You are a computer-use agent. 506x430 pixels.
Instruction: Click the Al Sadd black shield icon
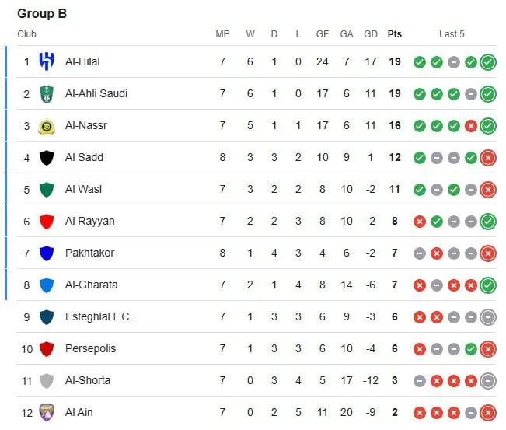(x=47, y=158)
